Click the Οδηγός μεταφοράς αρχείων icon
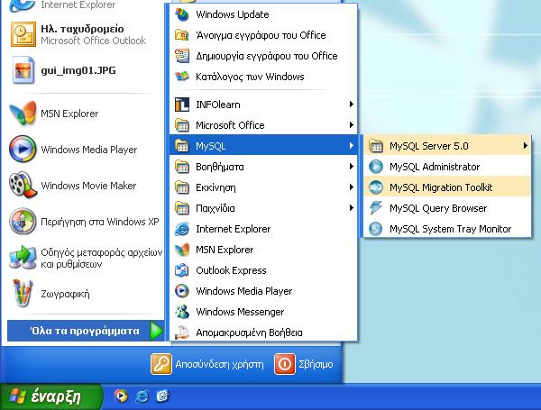 click(x=23, y=258)
